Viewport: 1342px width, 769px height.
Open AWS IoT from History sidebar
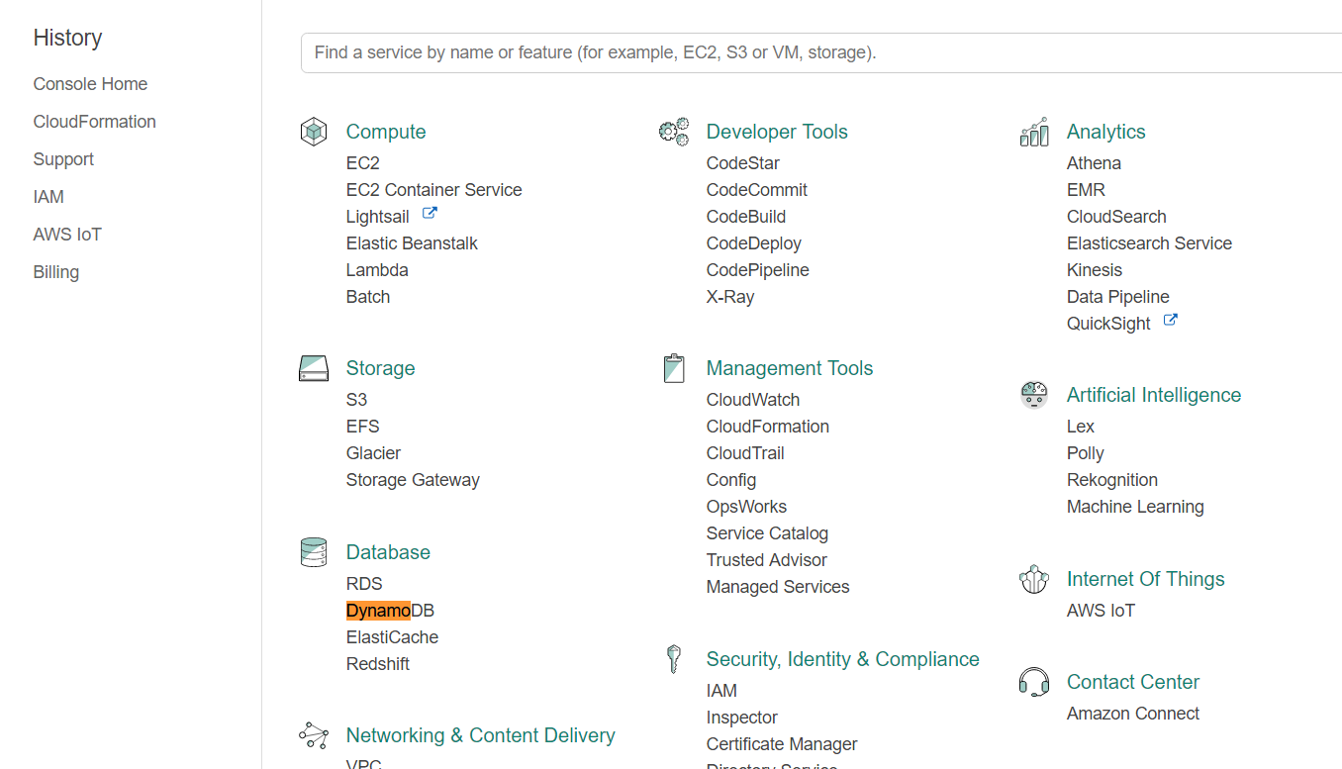pyautogui.click(x=67, y=235)
